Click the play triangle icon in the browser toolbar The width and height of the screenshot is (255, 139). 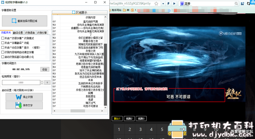(x=174, y=4)
